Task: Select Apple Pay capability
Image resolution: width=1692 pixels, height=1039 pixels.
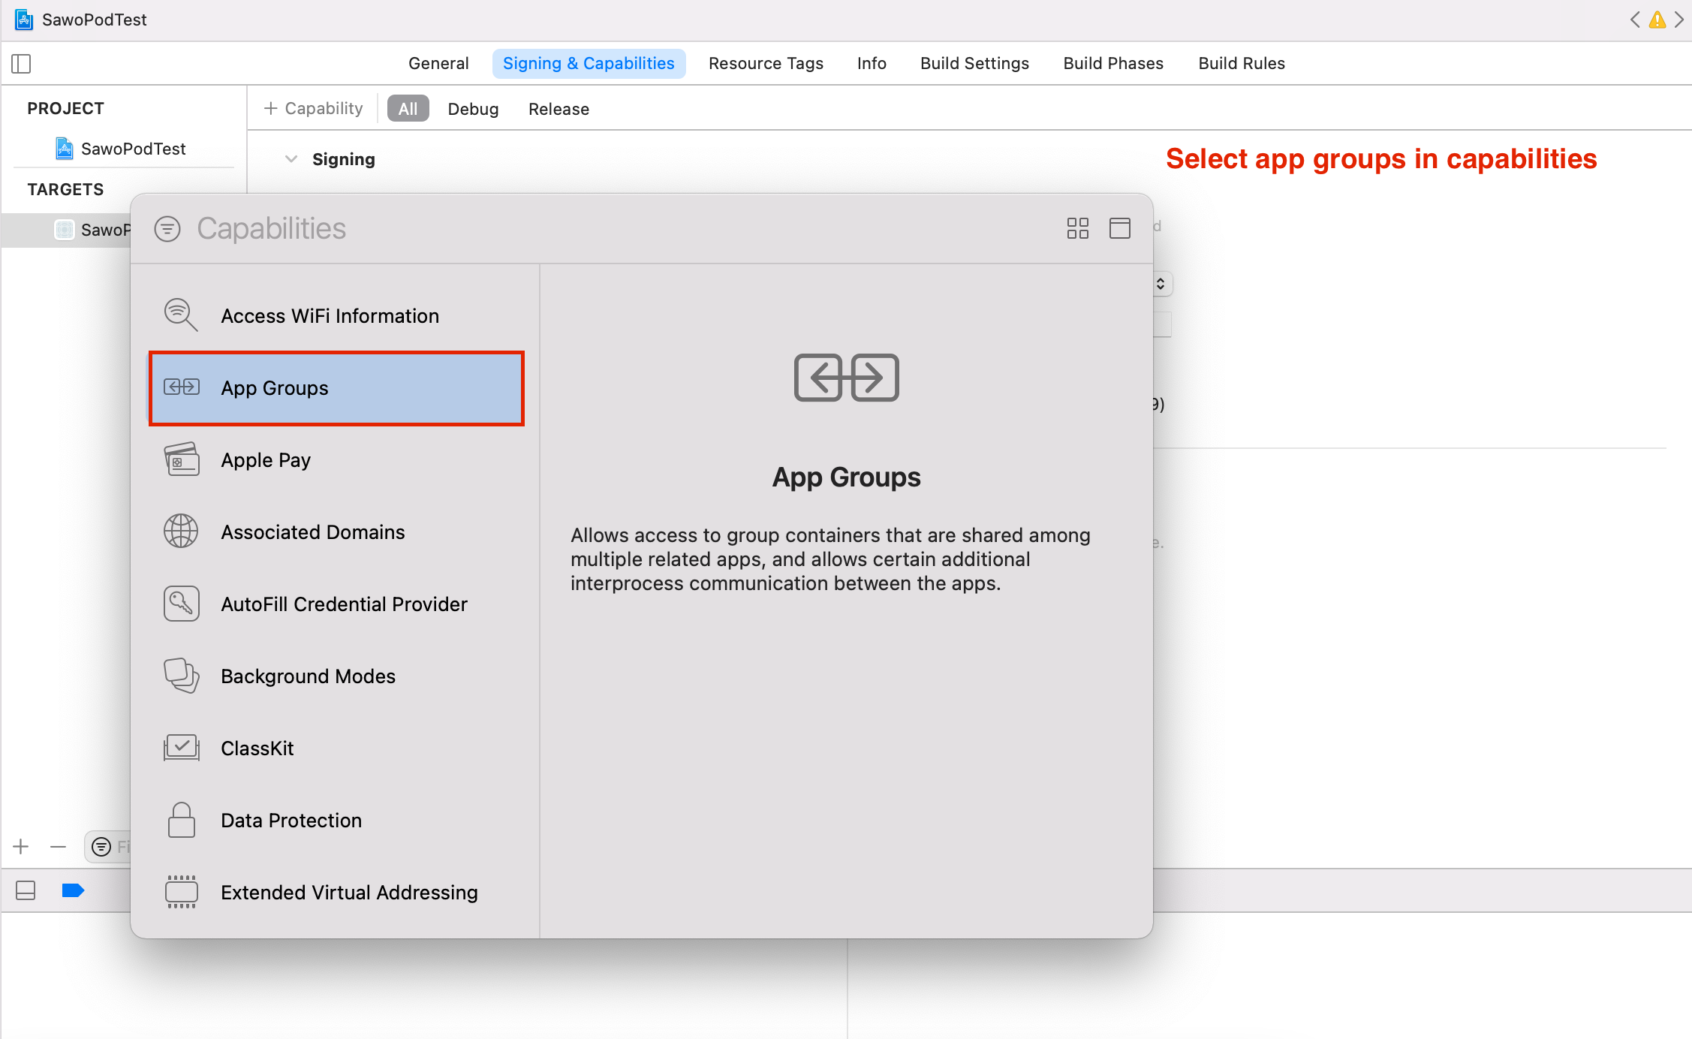Action: click(336, 460)
